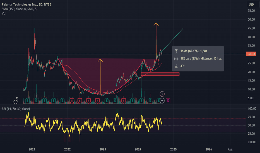Click the 45.00 price axis label
Screen dimensions: 260x153
coord(251,28)
